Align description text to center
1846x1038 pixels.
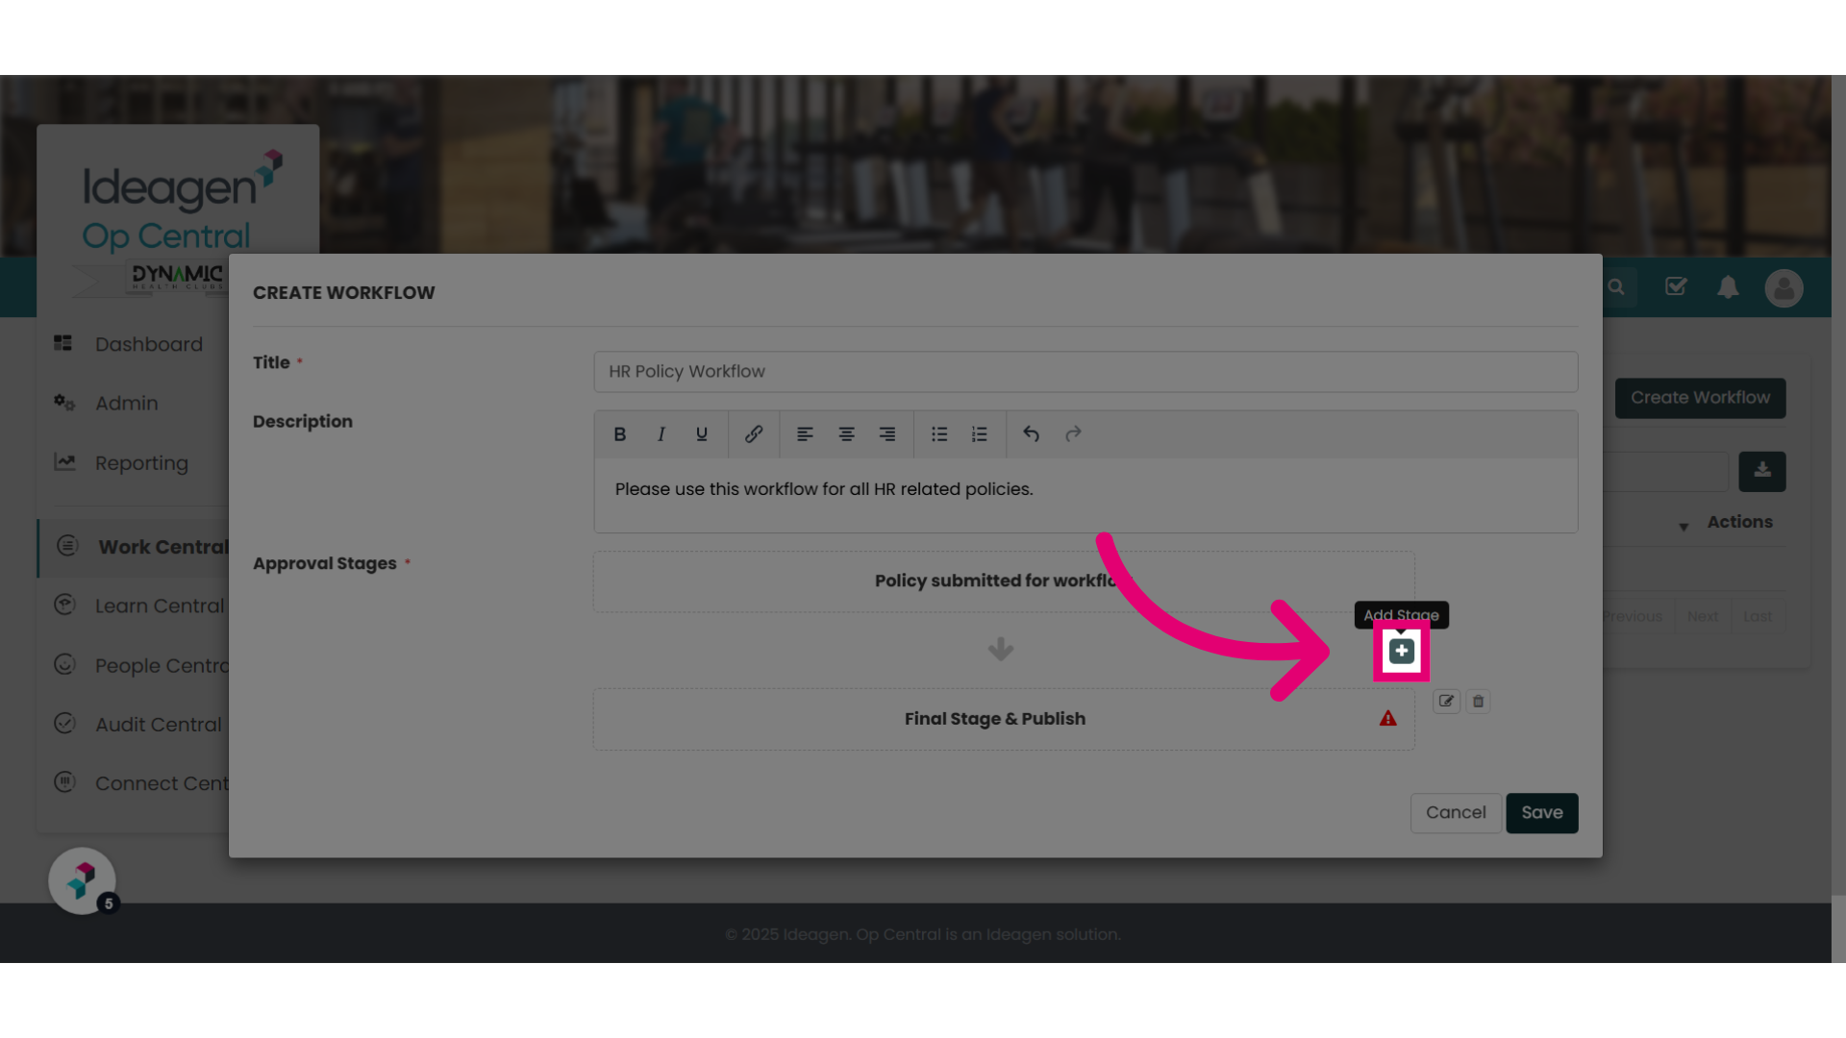click(846, 434)
